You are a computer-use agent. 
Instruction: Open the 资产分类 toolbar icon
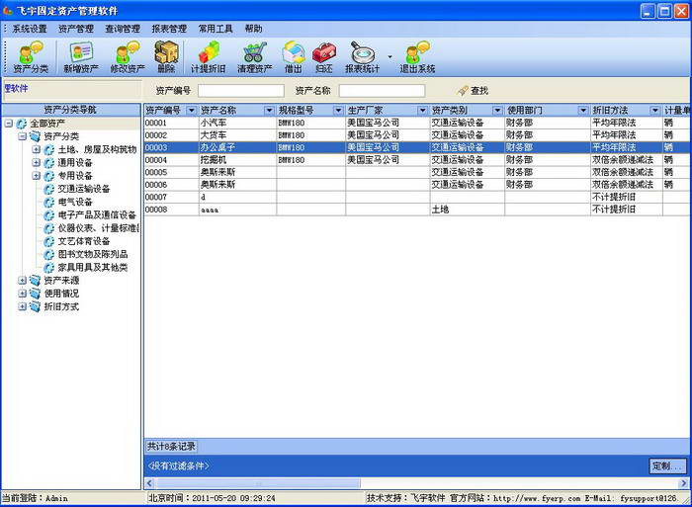coord(31,57)
